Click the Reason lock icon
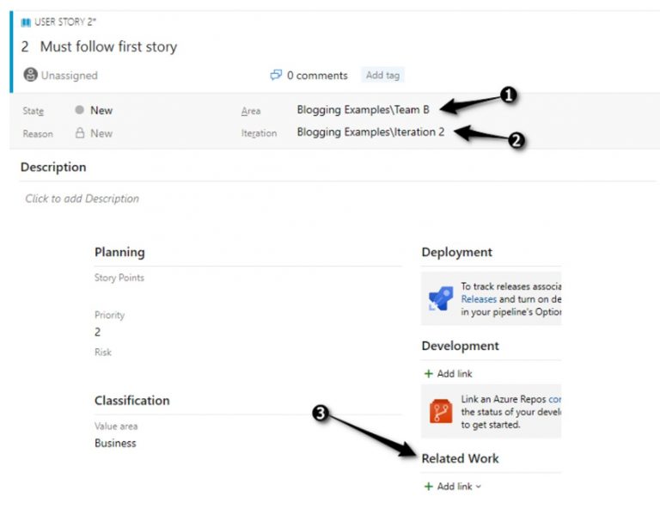660x515 pixels. (x=80, y=133)
